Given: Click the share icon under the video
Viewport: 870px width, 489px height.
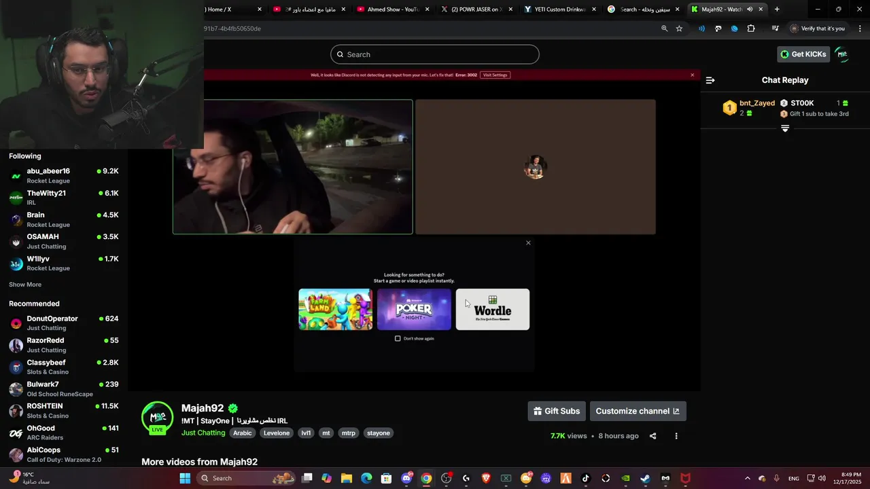Looking at the screenshot, I should [x=652, y=436].
